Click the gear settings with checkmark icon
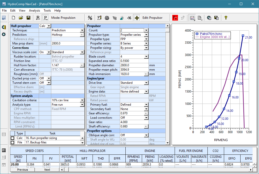 pos(209,18)
